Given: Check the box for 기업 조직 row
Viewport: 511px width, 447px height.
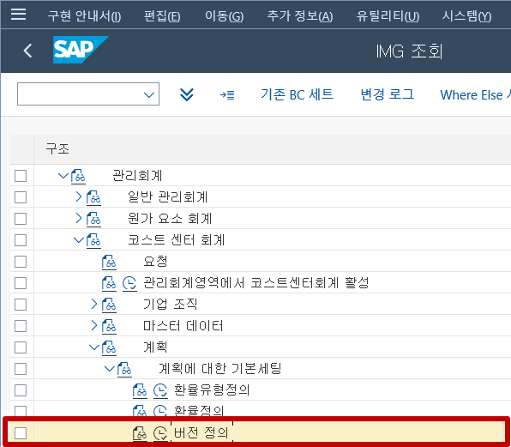Looking at the screenshot, I should coord(21,305).
